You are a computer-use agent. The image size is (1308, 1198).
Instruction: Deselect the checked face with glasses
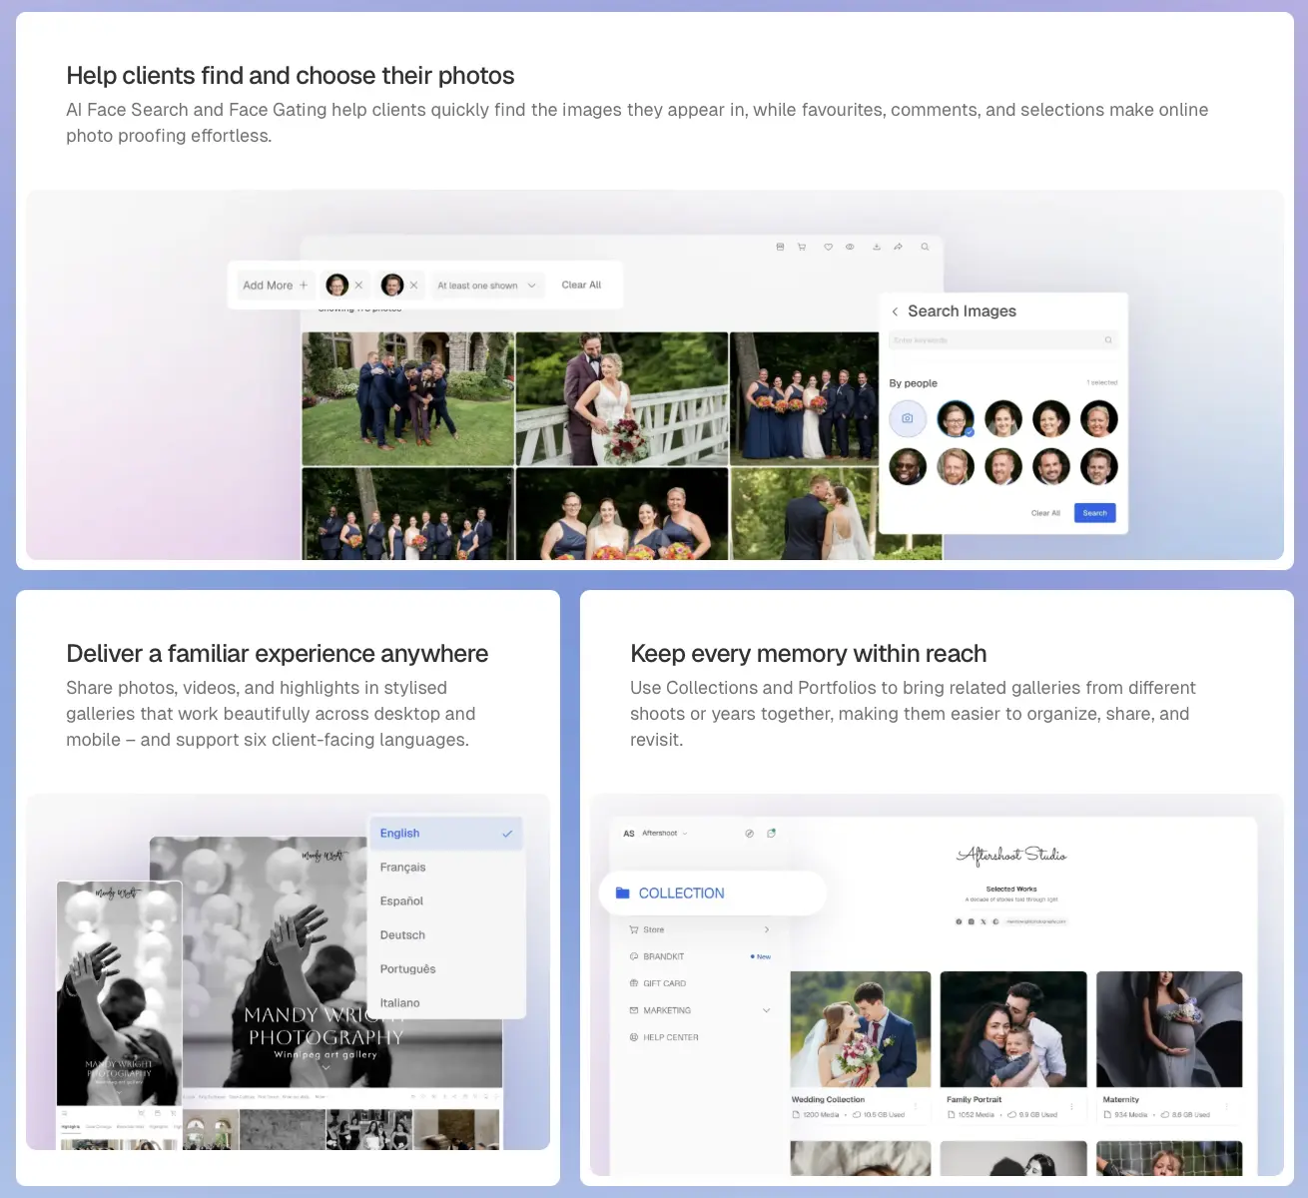point(956,419)
